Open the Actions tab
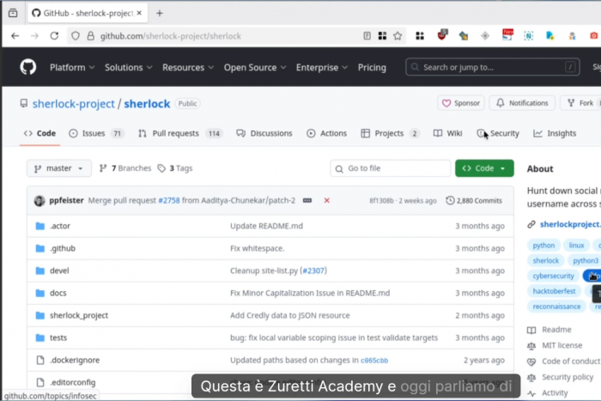The height and width of the screenshot is (401, 601). pos(326,133)
